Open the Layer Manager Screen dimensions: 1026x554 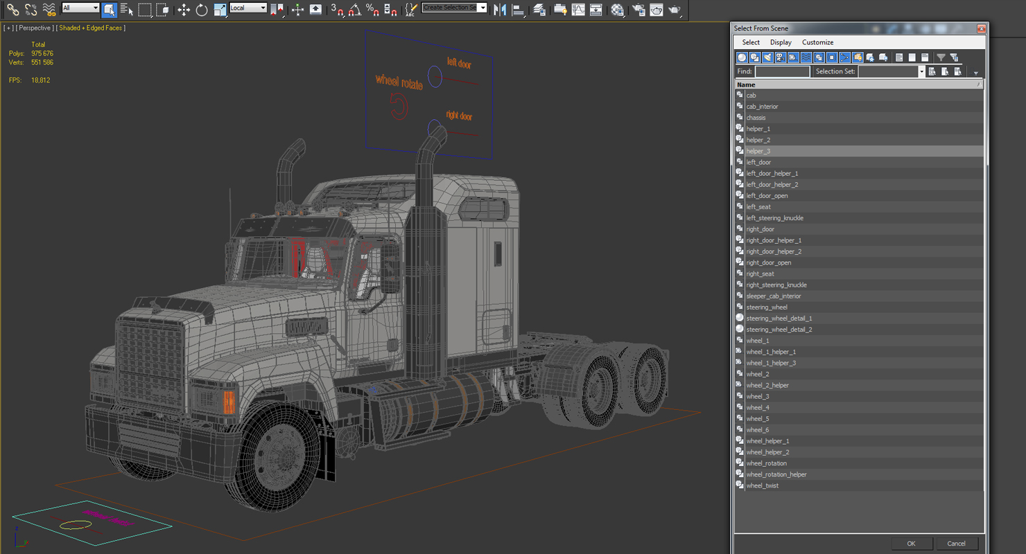[x=539, y=9]
